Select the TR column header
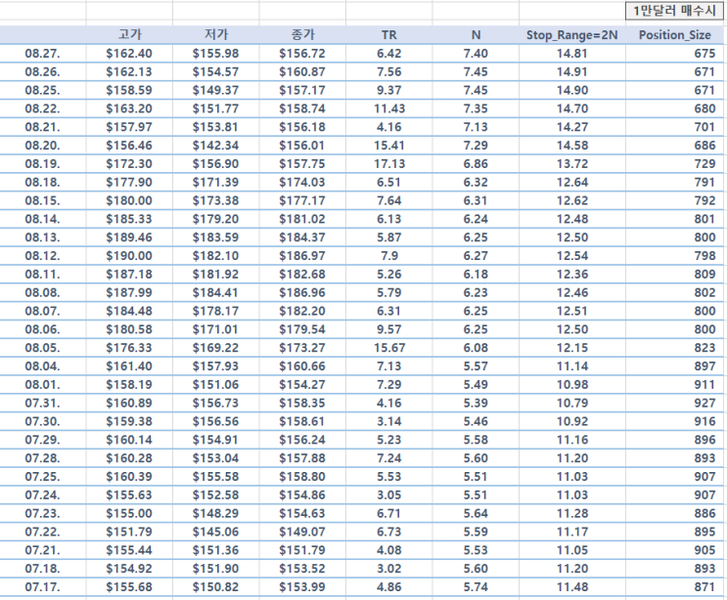 coord(389,35)
